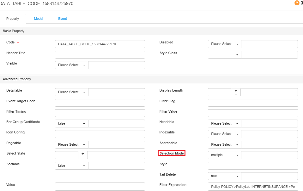This screenshot has width=303, height=191.
Task: Click the Header Title text field
Action: [100, 55]
